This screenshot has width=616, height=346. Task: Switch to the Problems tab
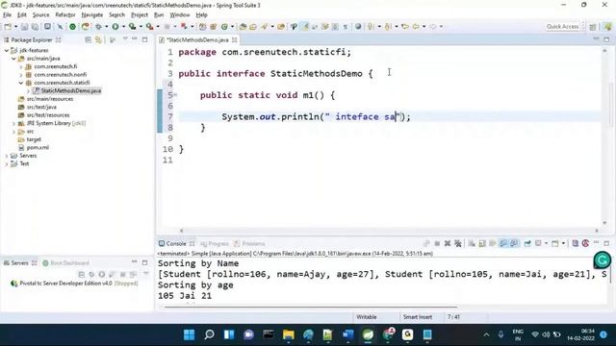click(249, 243)
